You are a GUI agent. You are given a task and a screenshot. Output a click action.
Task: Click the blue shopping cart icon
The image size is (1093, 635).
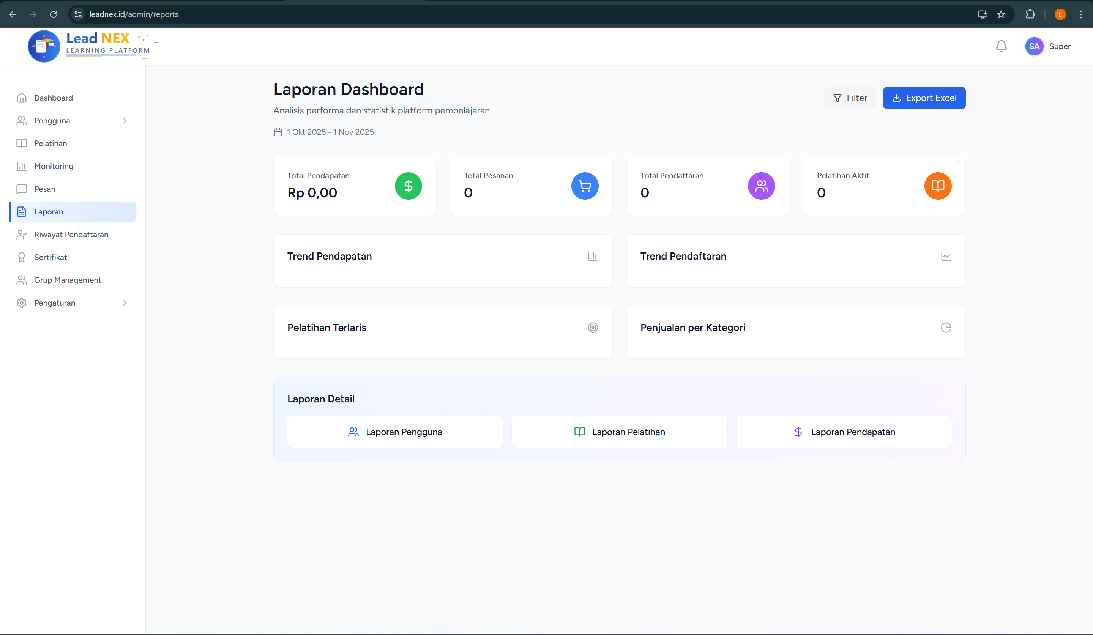pyautogui.click(x=585, y=186)
